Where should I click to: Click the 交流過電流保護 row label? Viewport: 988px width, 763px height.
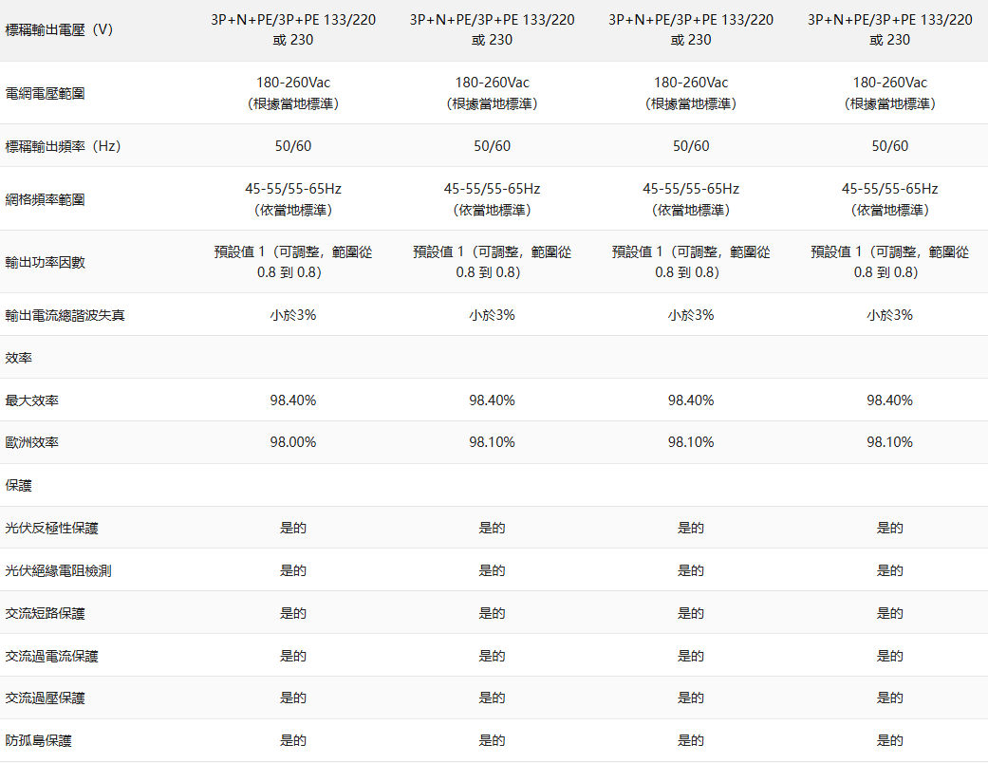[x=52, y=656]
